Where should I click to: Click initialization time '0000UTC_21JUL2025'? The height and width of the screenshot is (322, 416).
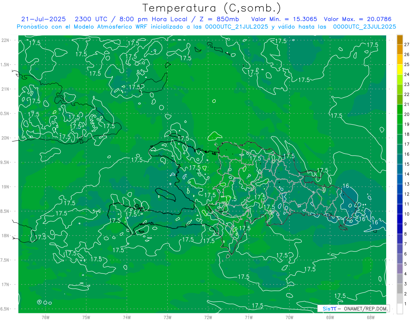tap(236, 27)
